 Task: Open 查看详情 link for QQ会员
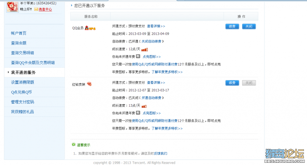coord(156,26)
